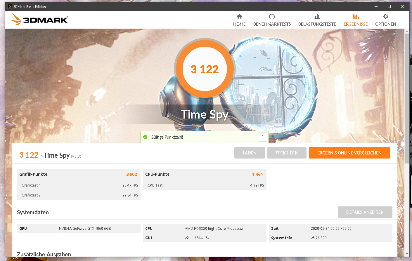Click NVIDIA GeForce GTX 1060 6GB value
412x261 pixels.
point(85,228)
